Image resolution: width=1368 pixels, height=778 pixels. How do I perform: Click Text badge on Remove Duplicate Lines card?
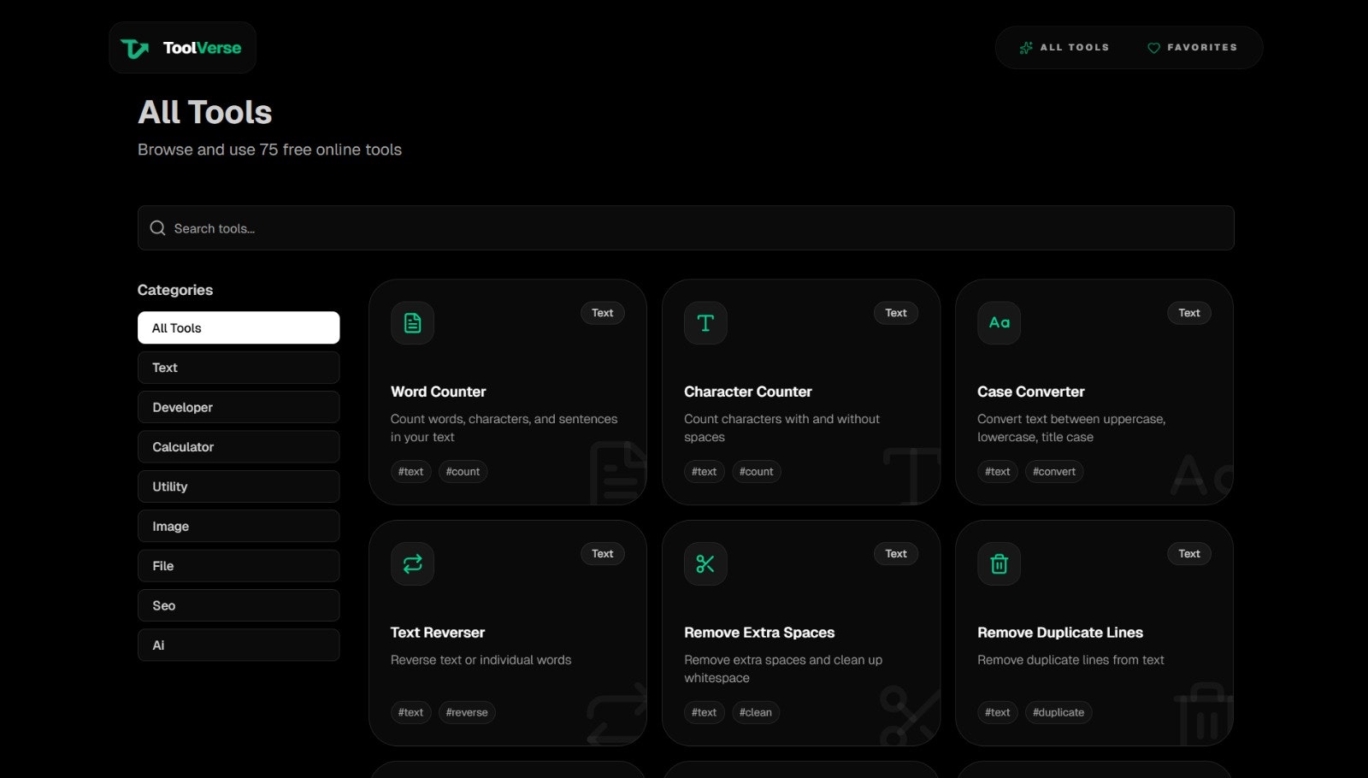tap(1189, 554)
